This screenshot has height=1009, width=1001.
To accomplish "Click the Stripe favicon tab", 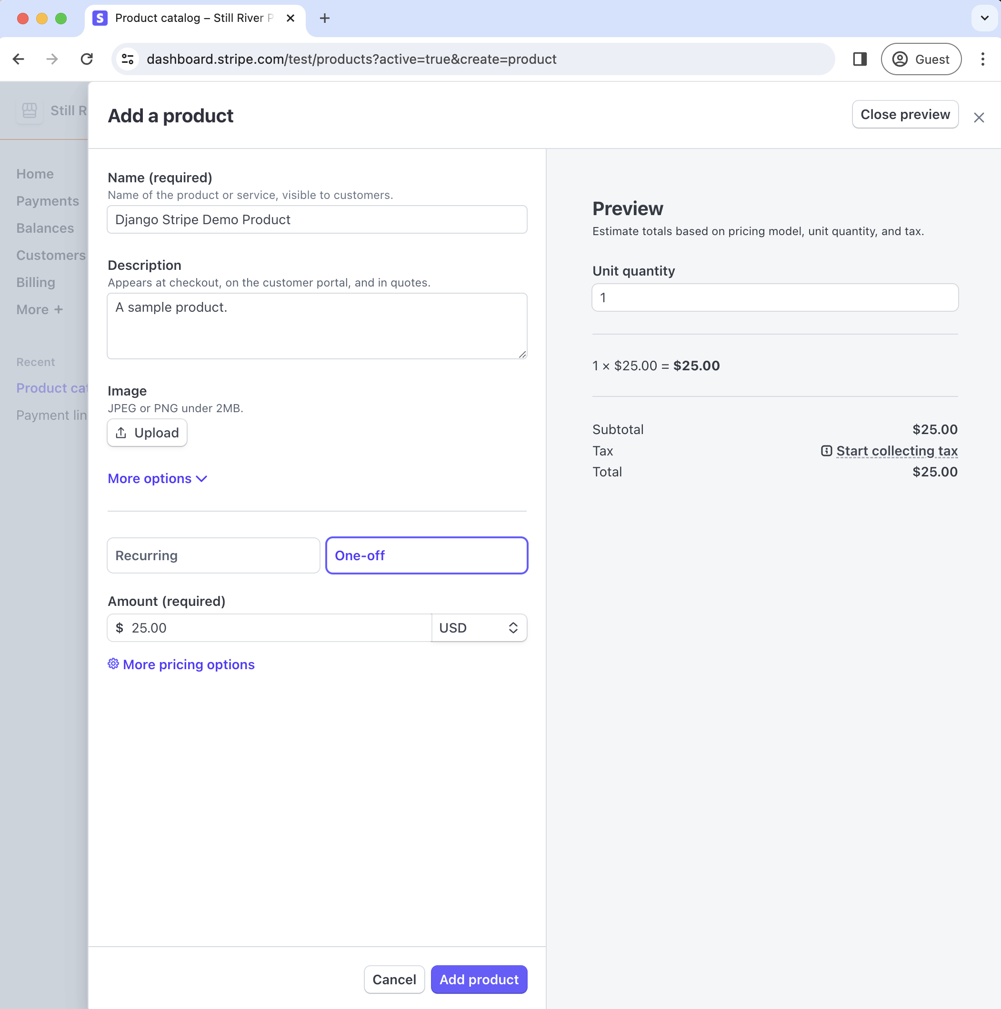I will coord(100,18).
